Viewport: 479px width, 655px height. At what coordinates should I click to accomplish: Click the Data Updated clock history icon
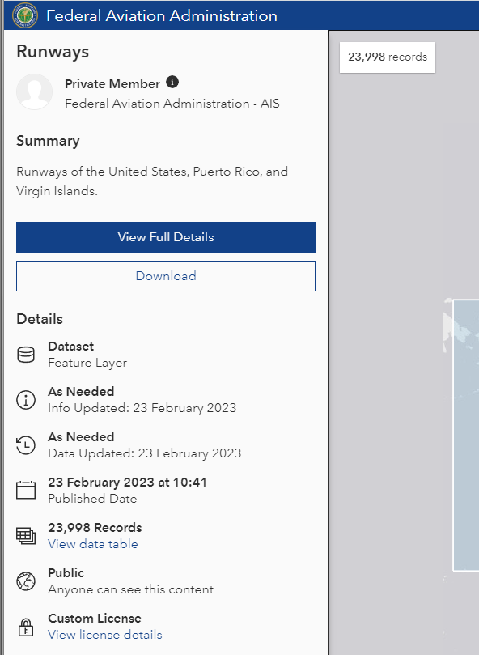[26, 445]
